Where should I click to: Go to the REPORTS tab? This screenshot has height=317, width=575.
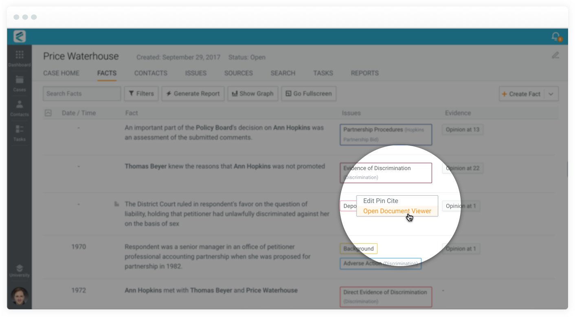tap(364, 73)
